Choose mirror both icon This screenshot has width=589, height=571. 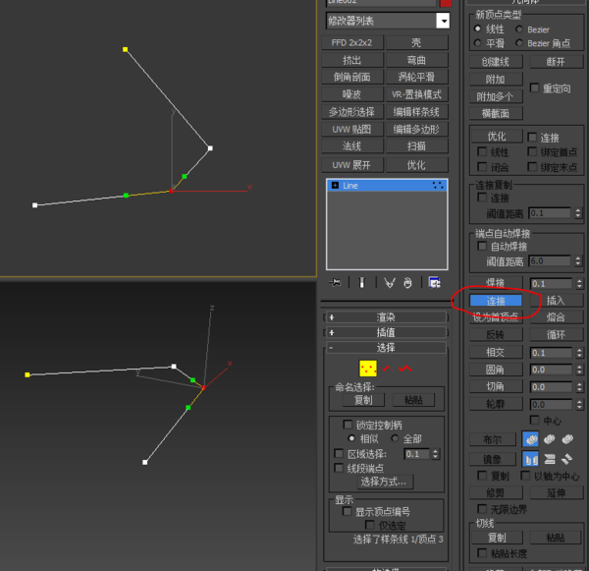(x=566, y=459)
